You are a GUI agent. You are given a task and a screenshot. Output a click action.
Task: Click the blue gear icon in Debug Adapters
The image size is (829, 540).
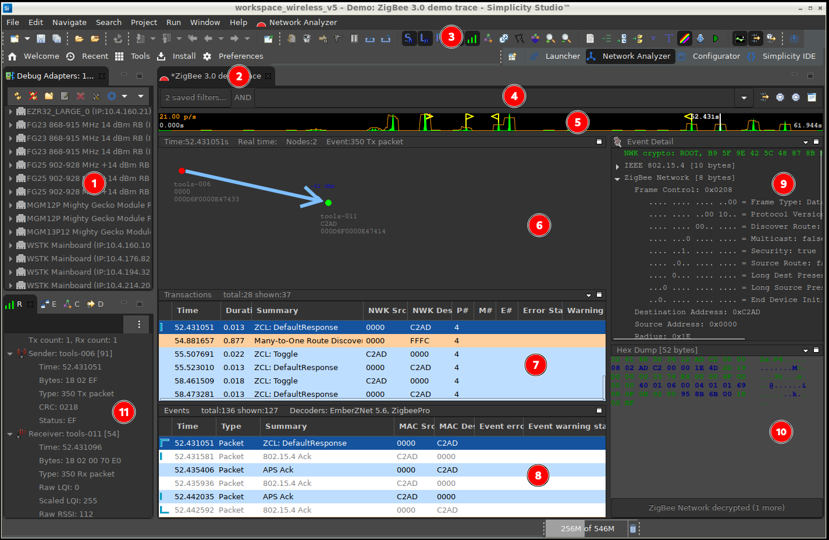tap(112, 96)
